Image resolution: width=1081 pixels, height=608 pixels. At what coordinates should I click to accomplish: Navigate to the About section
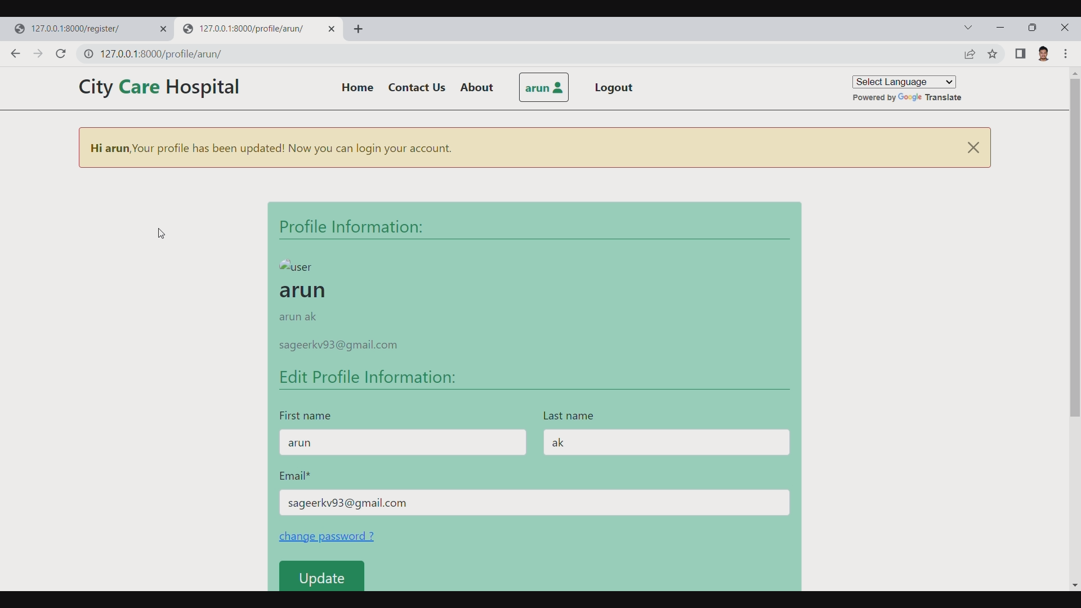476,87
